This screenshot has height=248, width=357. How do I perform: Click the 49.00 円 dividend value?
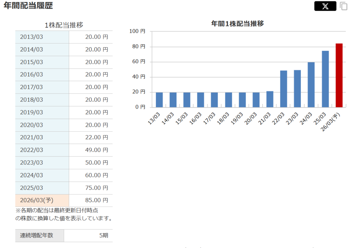(97, 150)
